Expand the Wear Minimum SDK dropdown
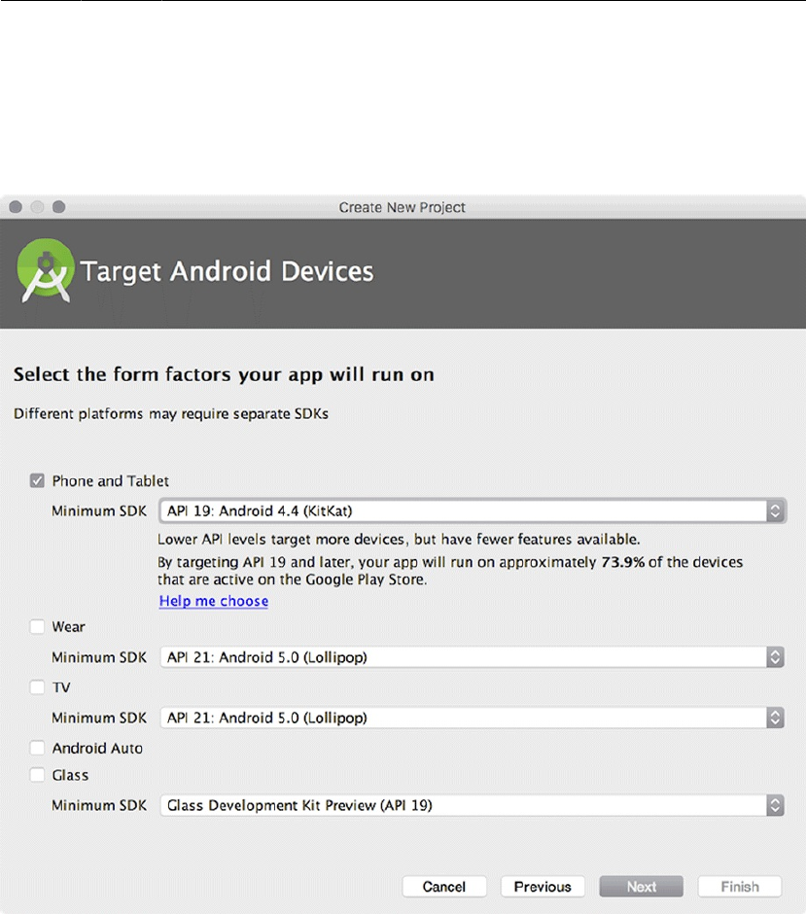Image resolution: width=806 pixels, height=914 pixels. (472, 657)
